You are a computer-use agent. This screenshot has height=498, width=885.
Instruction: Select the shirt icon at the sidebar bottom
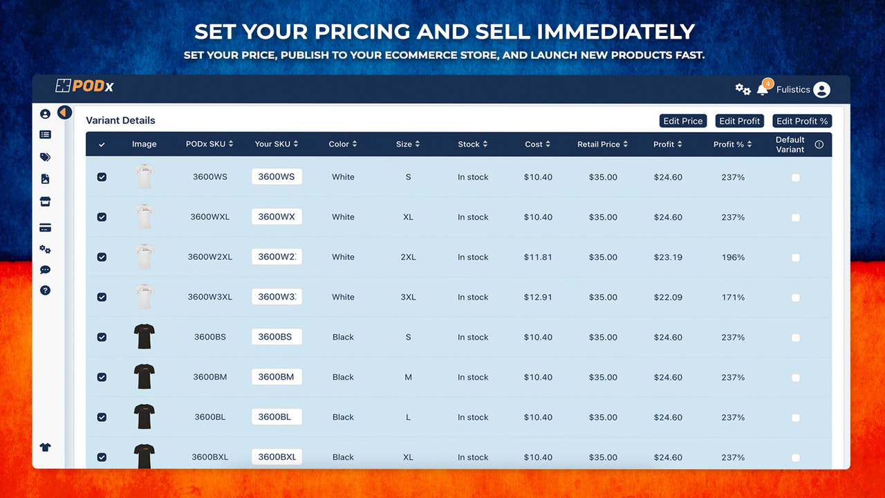point(45,447)
